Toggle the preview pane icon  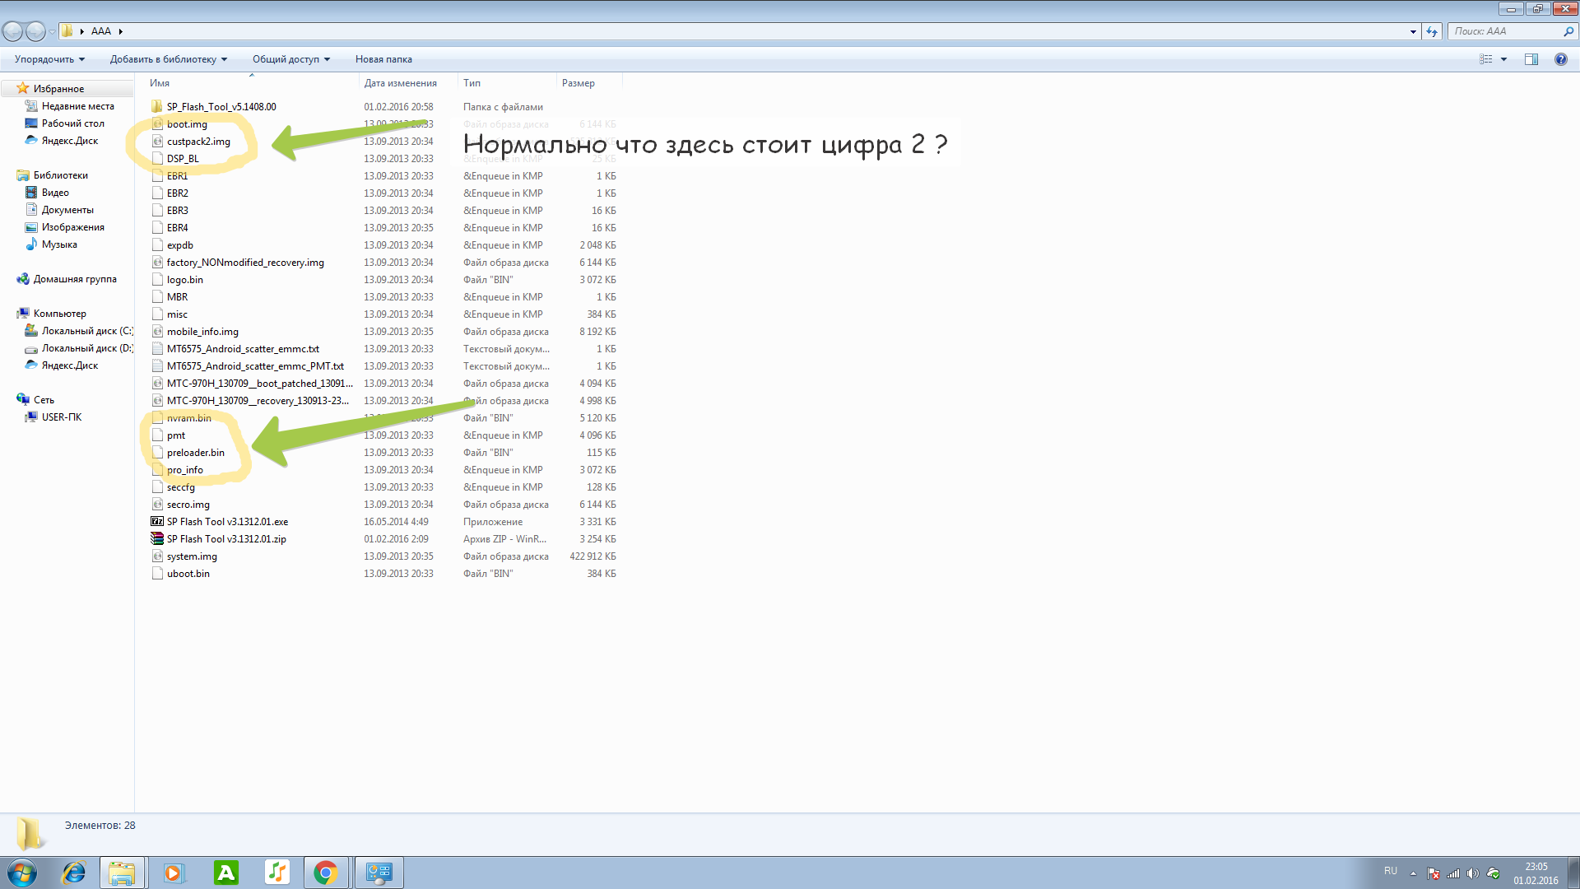pyautogui.click(x=1531, y=59)
